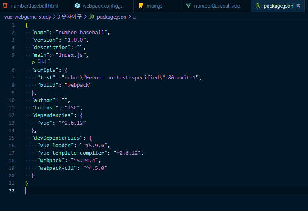Click line number 6
The image size is (308, 211).
point(13,70)
